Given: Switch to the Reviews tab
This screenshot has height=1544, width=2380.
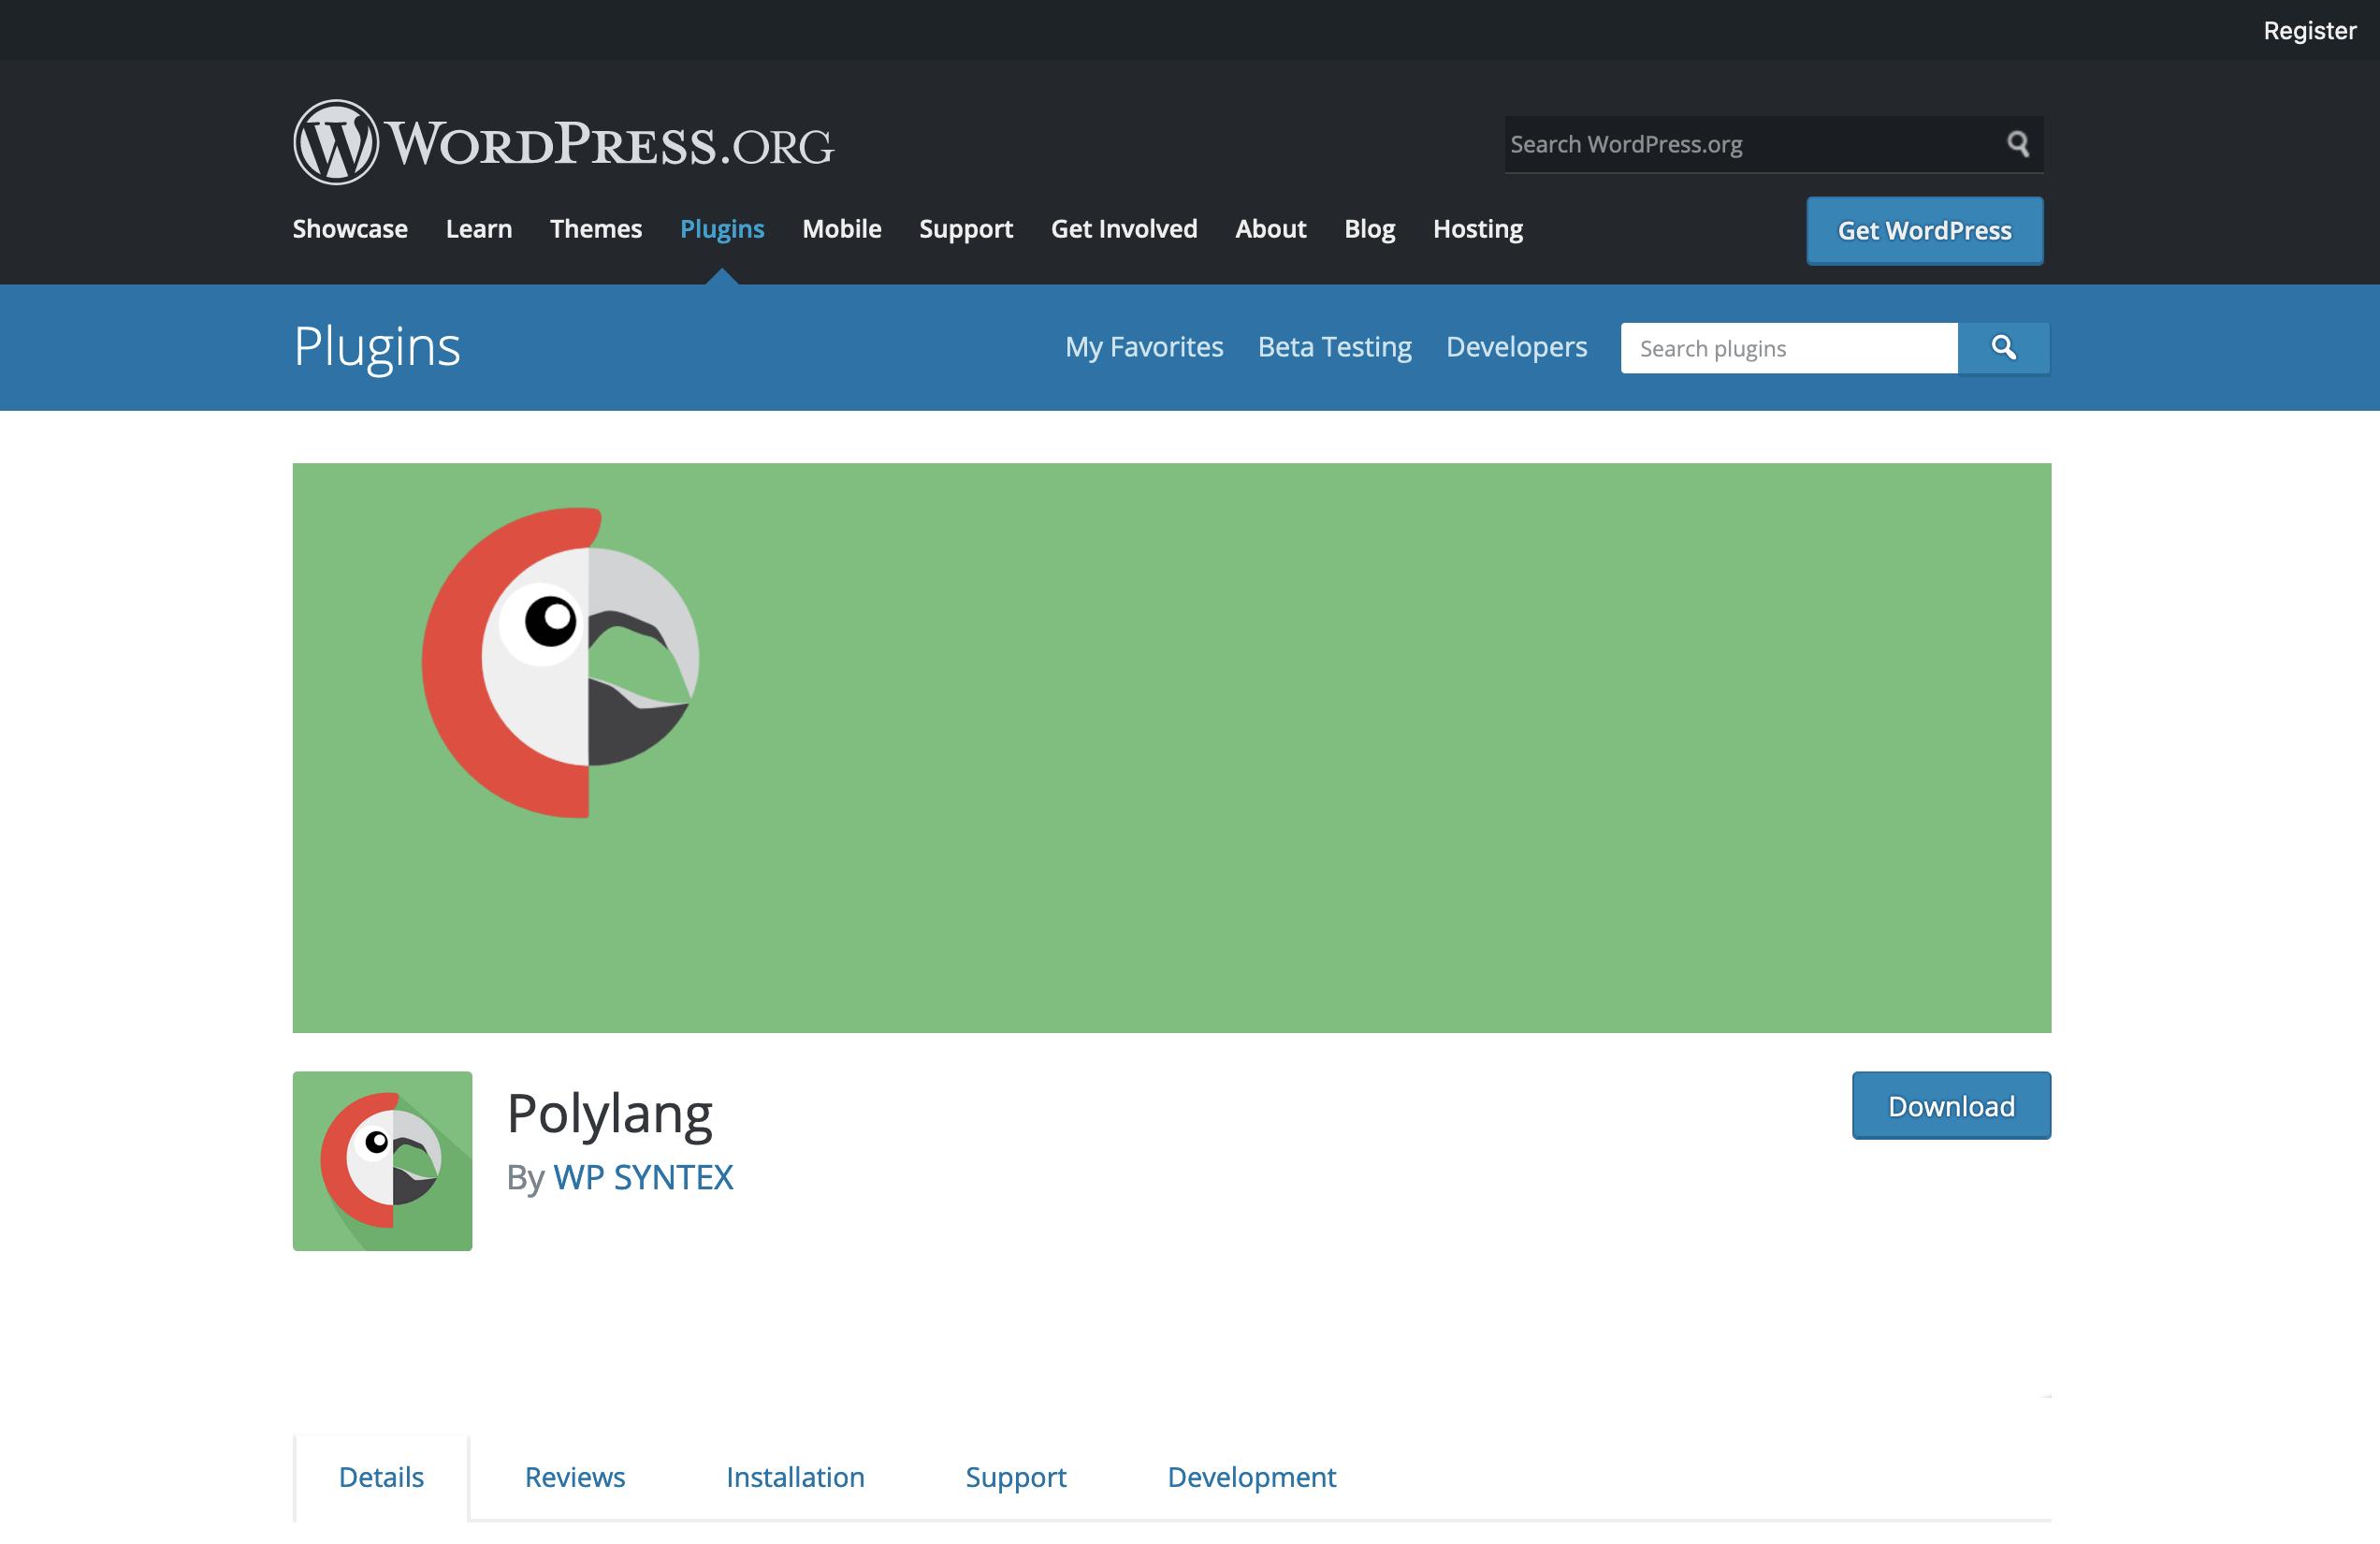Looking at the screenshot, I should tap(574, 1477).
